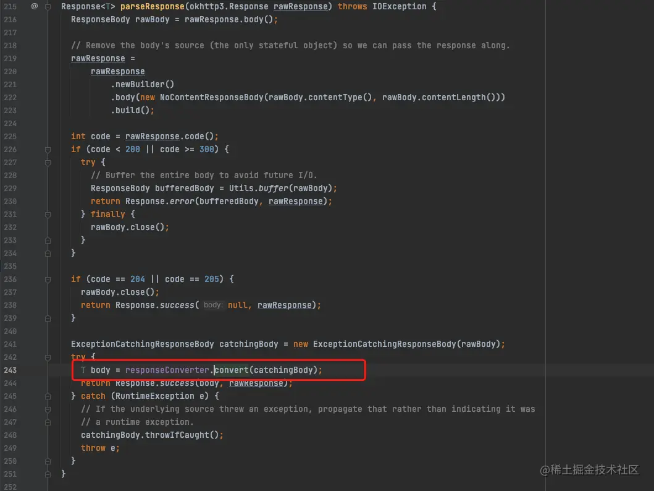Click the int keyword on line 225
The width and height of the screenshot is (654, 491).
click(x=78, y=137)
